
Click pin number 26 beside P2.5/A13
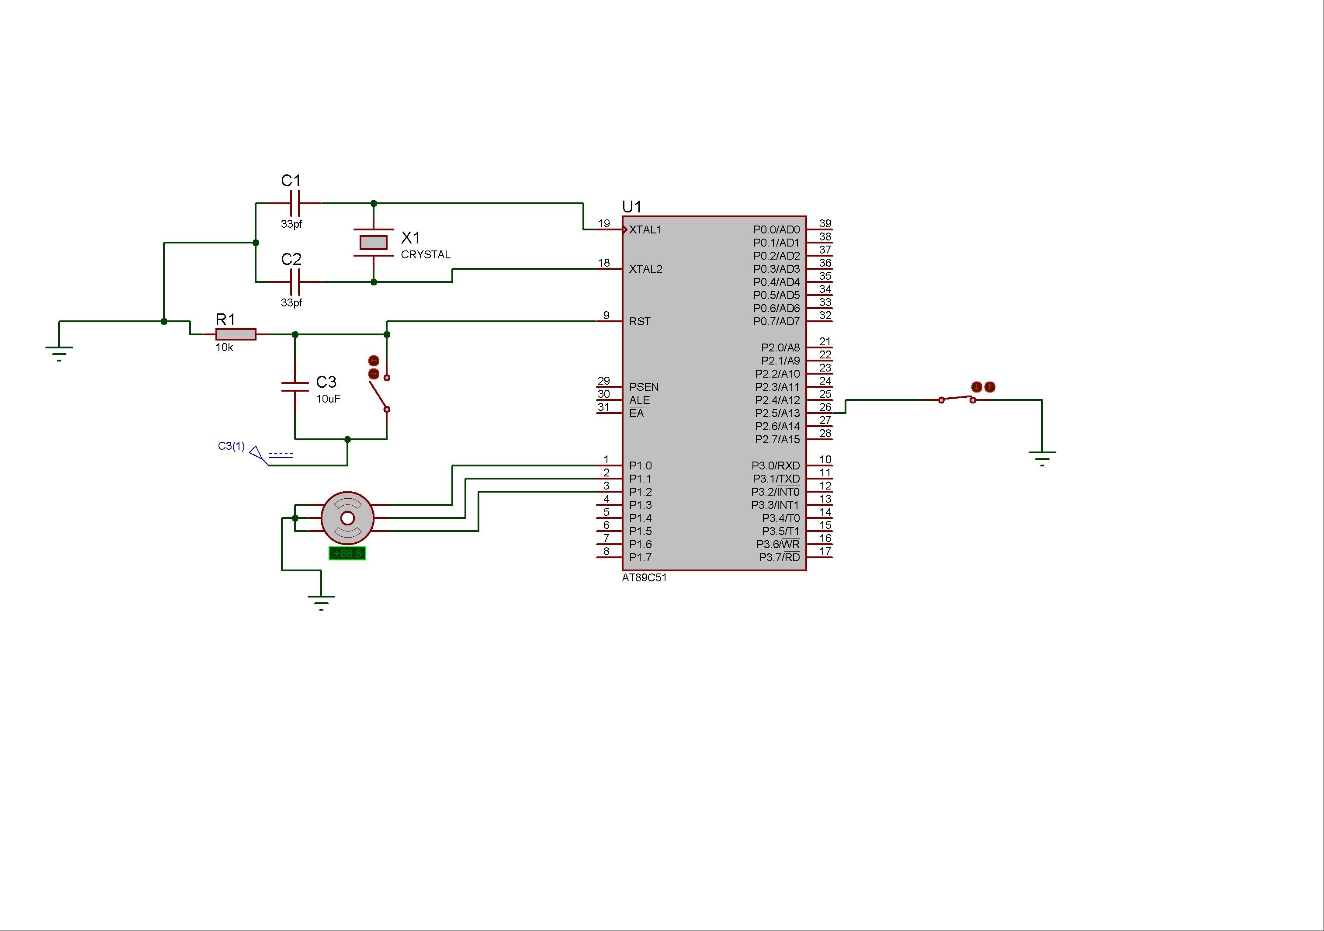825,406
